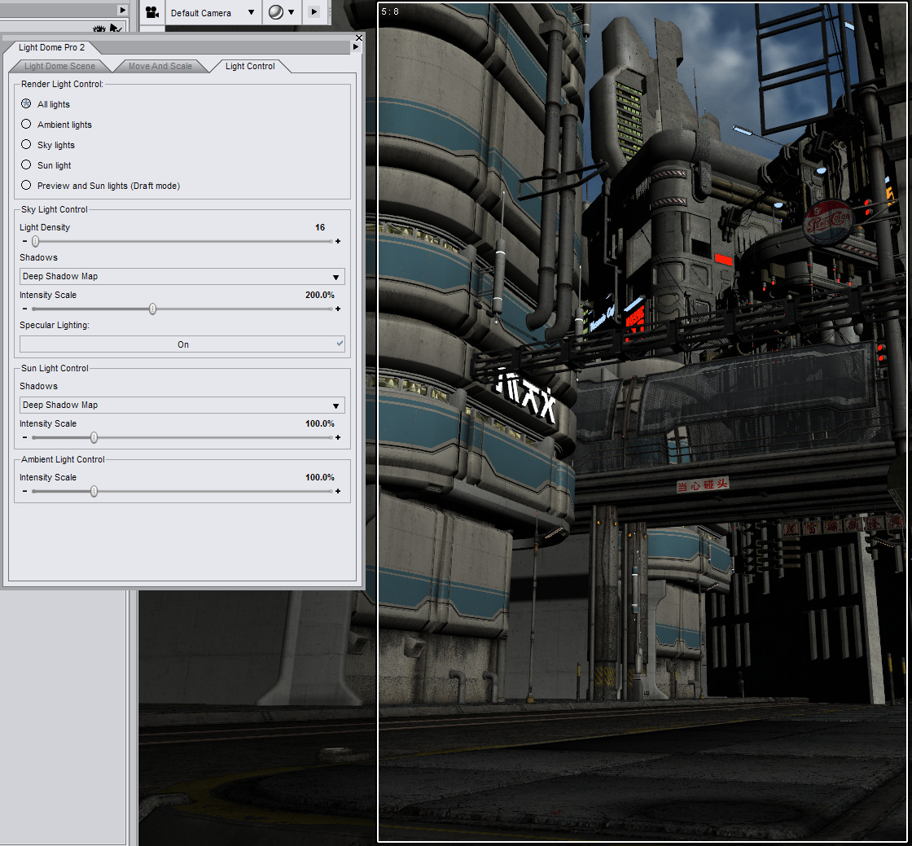Close the Light Dome Pro 2 pane
The width and height of the screenshot is (912, 846).
point(360,37)
